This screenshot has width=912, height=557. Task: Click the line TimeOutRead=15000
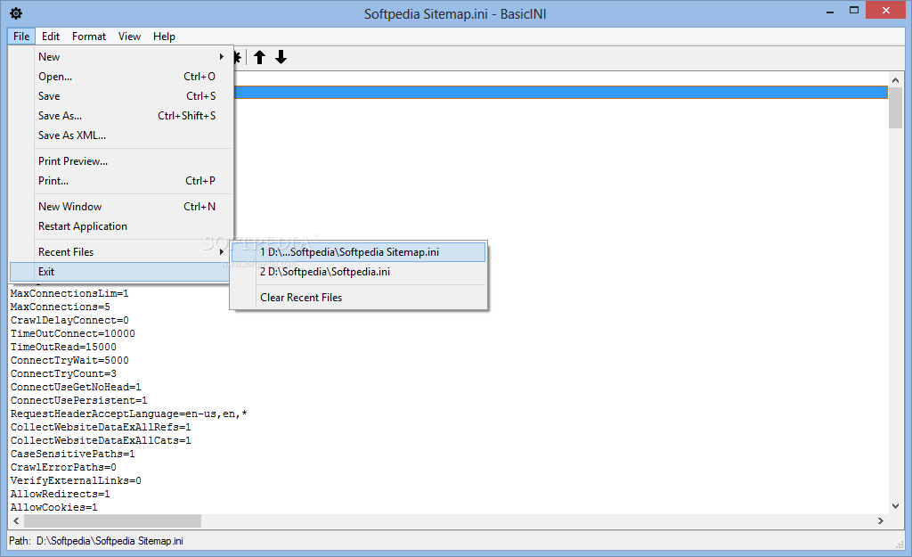63,347
